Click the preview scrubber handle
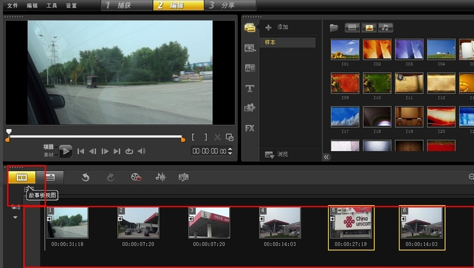 (9, 131)
